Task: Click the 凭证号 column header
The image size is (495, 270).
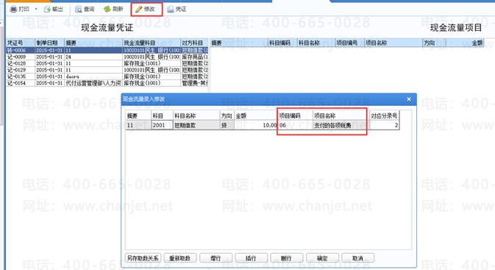Action: click(21, 43)
